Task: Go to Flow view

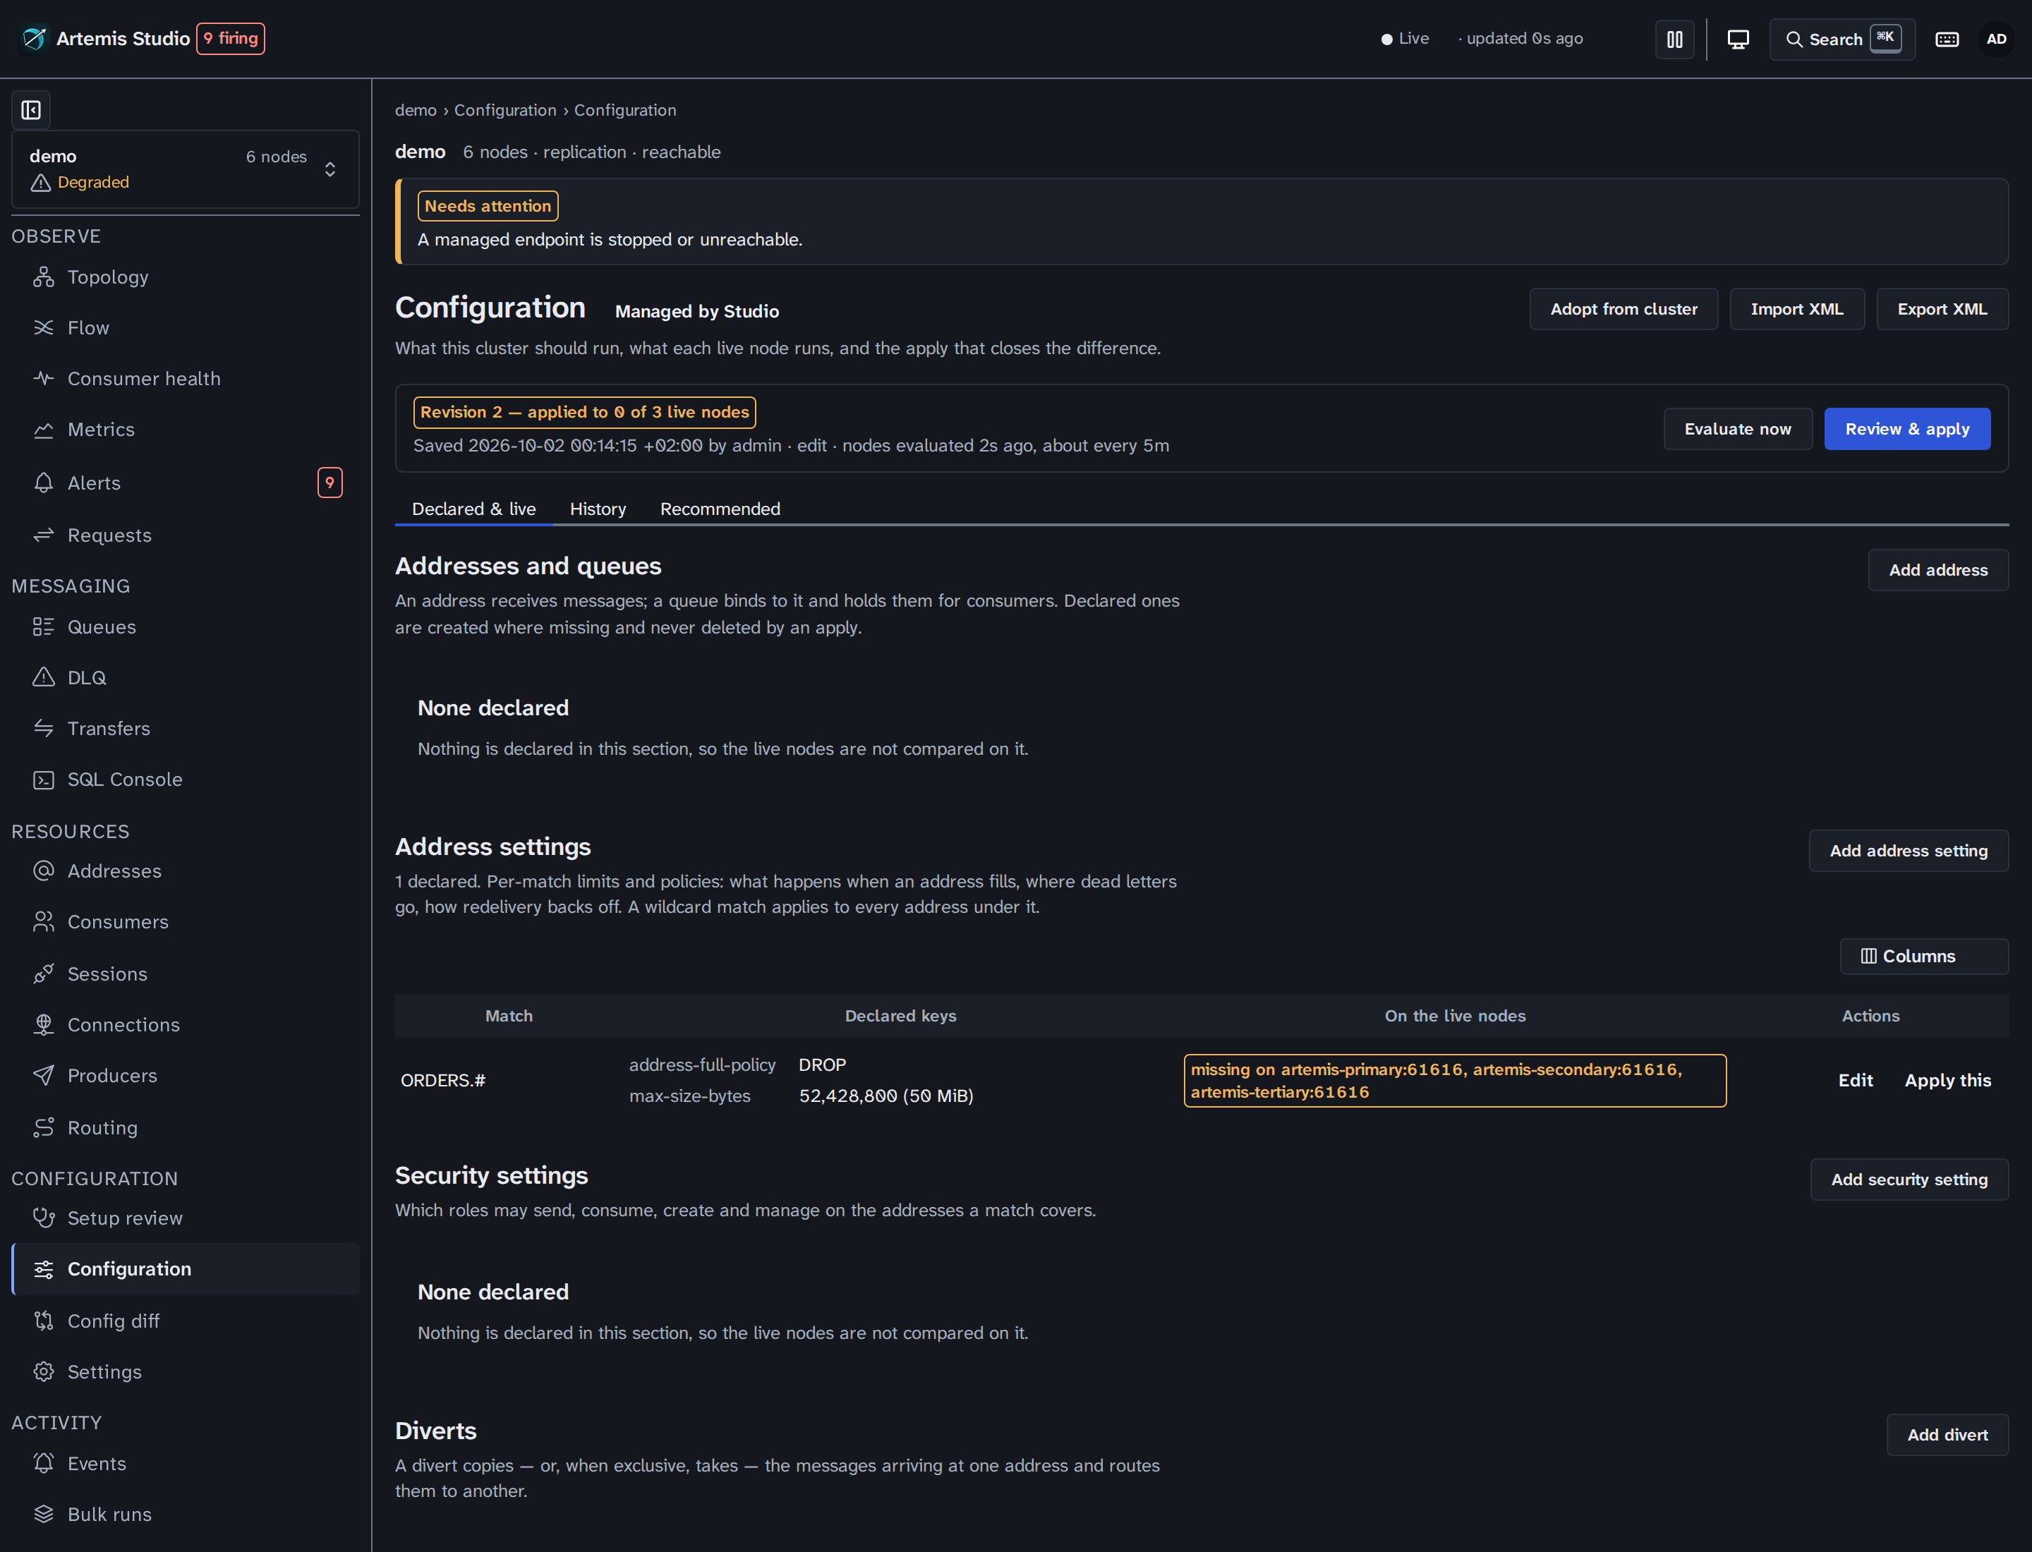Action: click(x=185, y=328)
